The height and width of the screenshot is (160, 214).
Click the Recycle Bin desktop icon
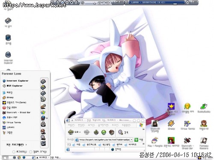click(x=8, y=38)
